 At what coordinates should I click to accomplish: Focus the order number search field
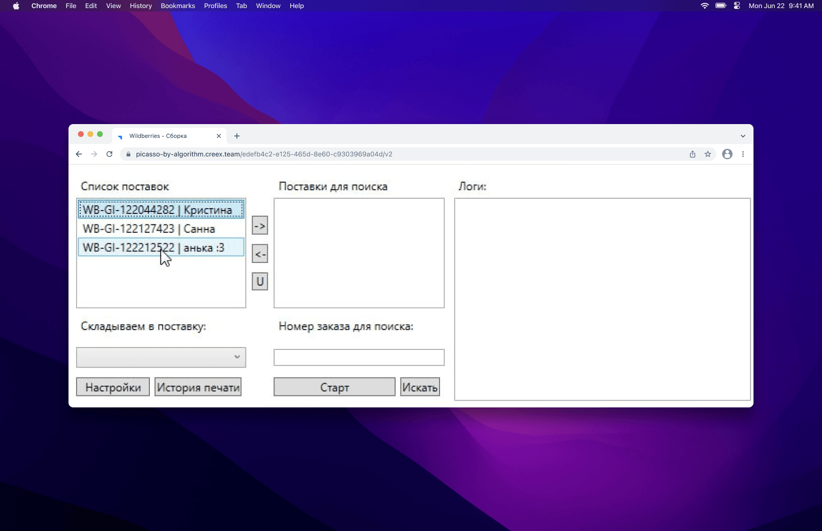359,357
